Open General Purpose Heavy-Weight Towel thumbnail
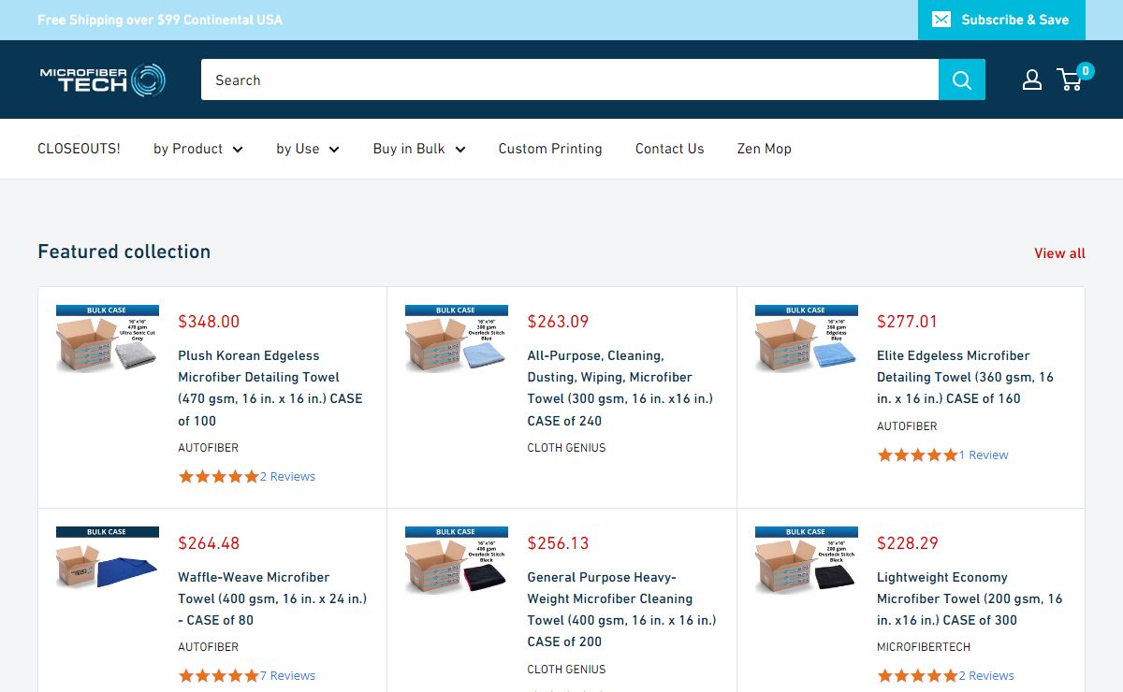This screenshot has height=692, width=1123. (x=457, y=560)
